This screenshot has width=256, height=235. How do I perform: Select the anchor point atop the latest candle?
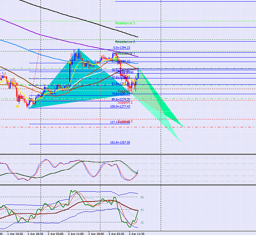pyautogui.click(x=138, y=67)
